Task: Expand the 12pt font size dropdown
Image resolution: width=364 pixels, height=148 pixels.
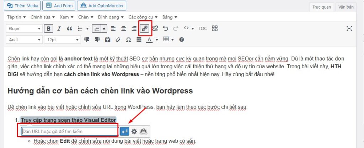Action: pyautogui.click(x=62, y=39)
